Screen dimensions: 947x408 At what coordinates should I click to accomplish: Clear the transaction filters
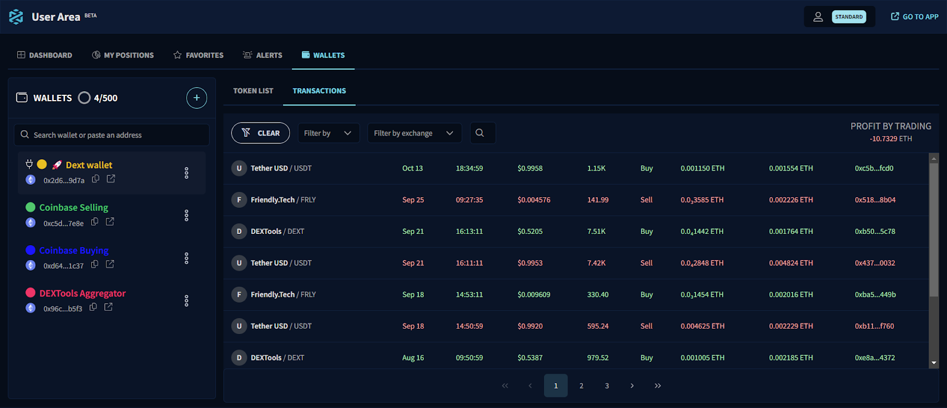tap(260, 133)
